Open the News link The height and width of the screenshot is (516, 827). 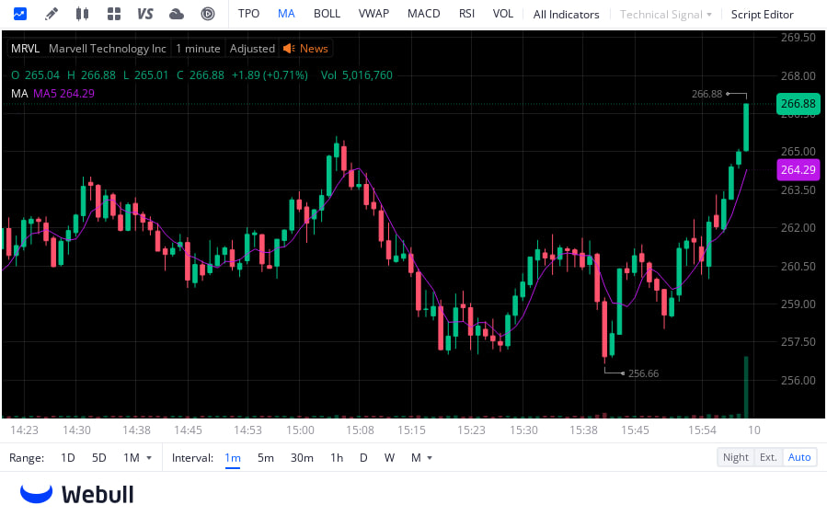[x=314, y=49]
